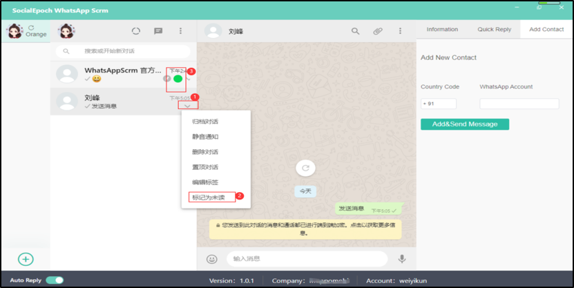Click the search magnifier in the chat list
This screenshot has height=288, width=574.
[66, 51]
